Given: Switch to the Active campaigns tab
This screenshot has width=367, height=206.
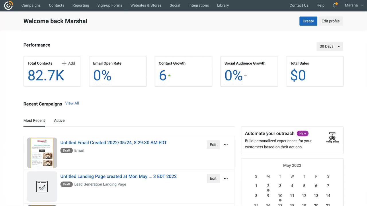Looking at the screenshot, I should pos(59,120).
